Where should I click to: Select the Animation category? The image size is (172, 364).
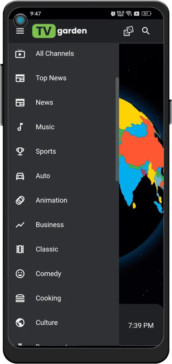[x=64, y=200]
